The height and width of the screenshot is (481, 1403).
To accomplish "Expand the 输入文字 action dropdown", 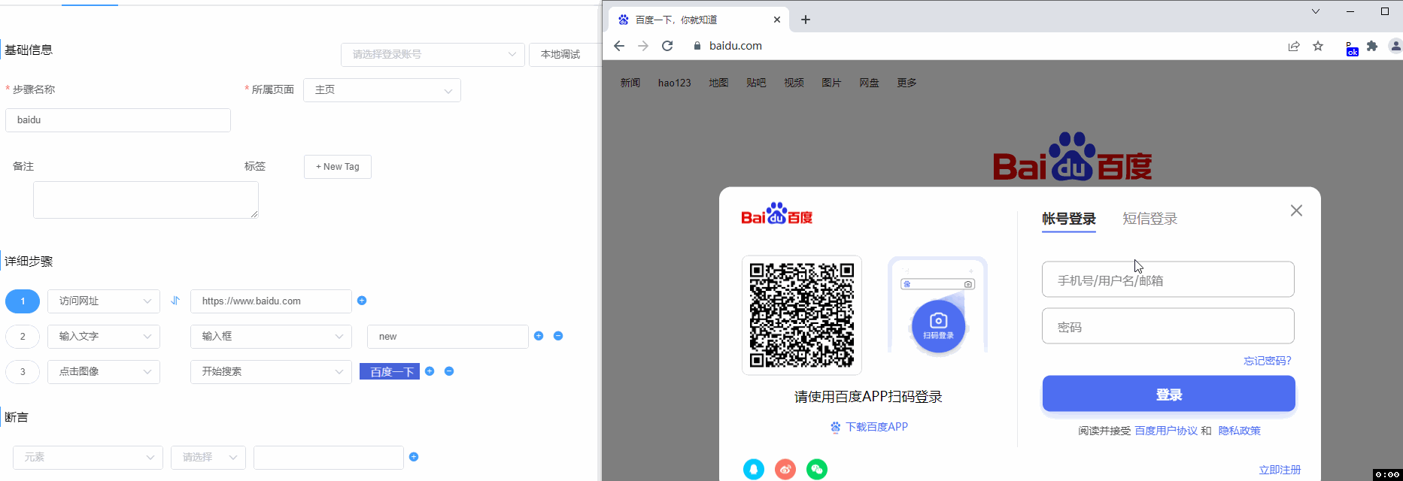I will 104,337.
